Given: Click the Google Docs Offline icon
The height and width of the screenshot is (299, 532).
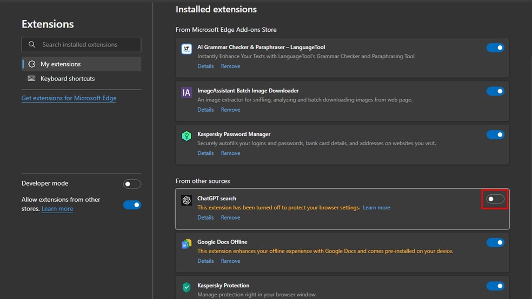Looking at the screenshot, I should (x=187, y=243).
